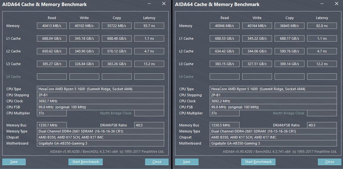Image resolution: width=343 pixels, height=169 pixels.
Task: Minimize the right AIDA64 window
Action: 322,4
